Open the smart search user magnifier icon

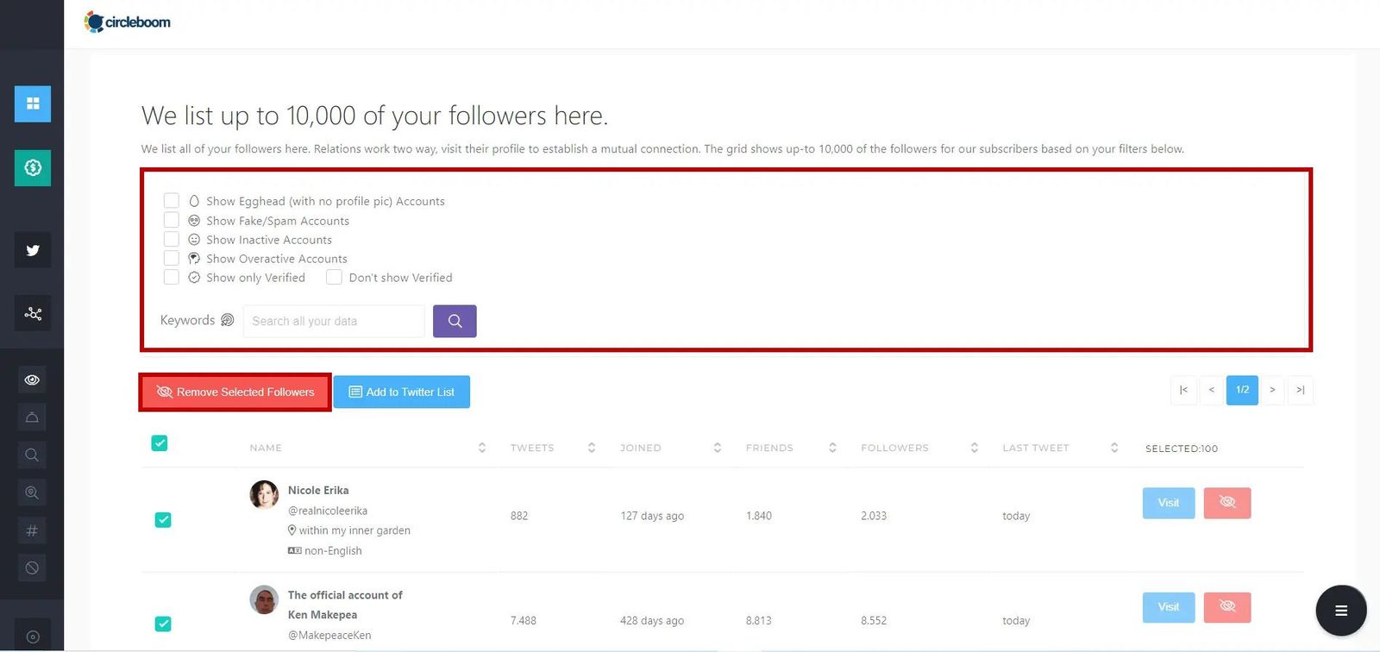pyautogui.click(x=32, y=492)
